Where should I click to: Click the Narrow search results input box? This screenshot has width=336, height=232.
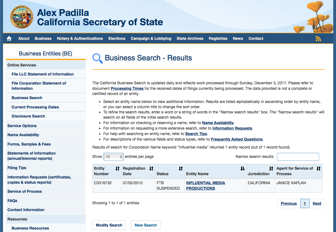(298, 157)
